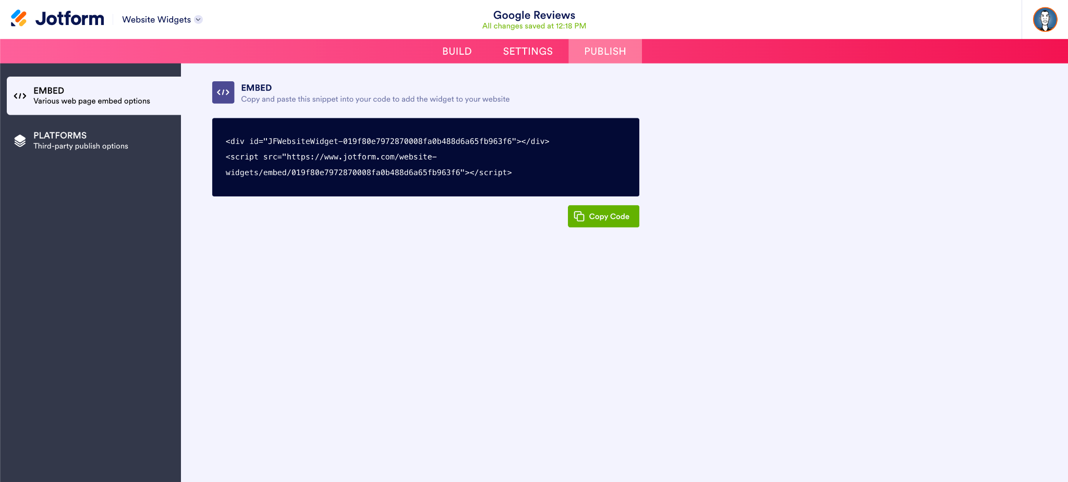Image resolution: width=1068 pixels, height=482 pixels.
Task: Click the 'Copy and paste this snippet' description
Action: 375,99
